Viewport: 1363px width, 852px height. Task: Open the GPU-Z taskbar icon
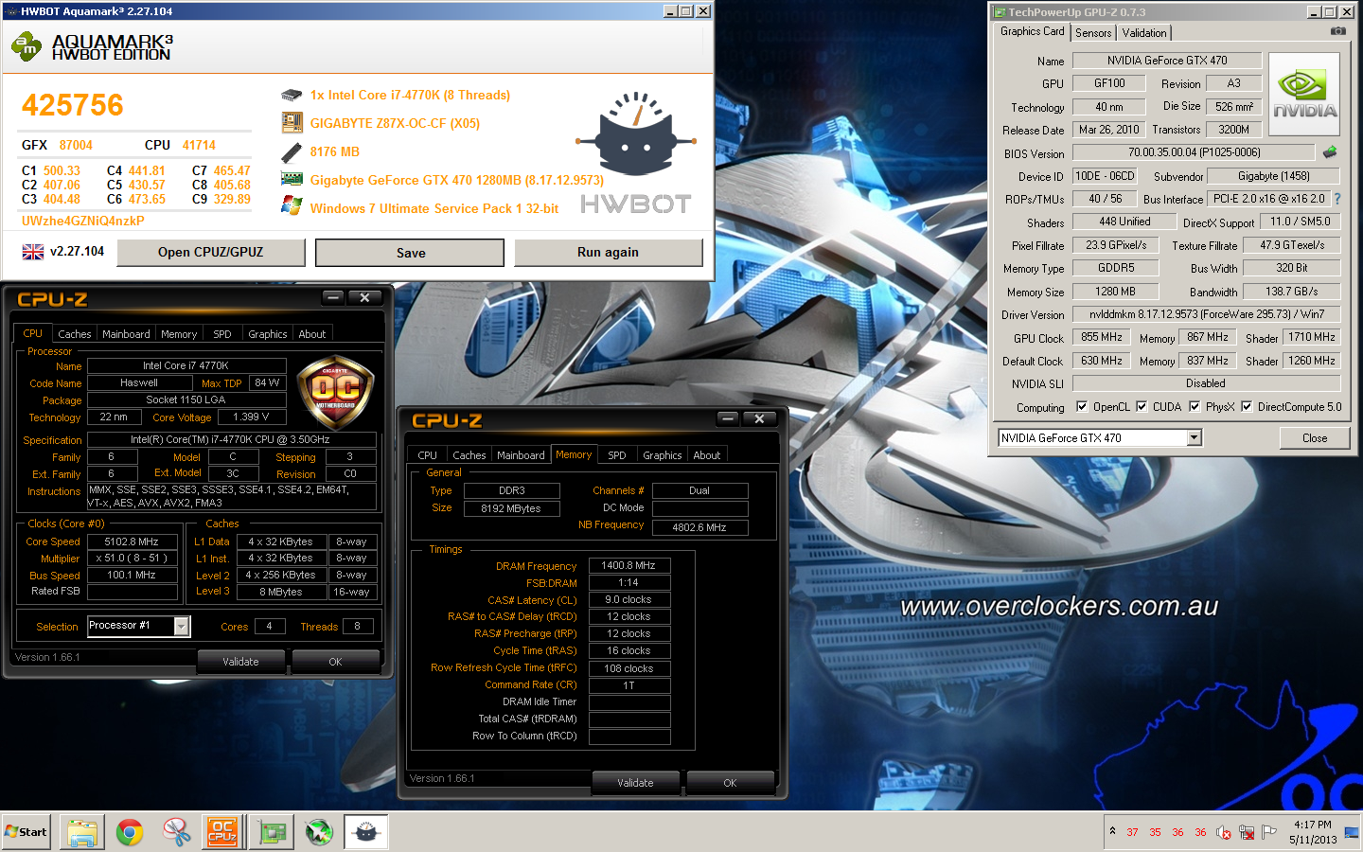coord(273,832)
